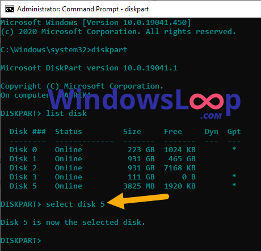Click the '931 GB' size of Disk 1
Screen dimensions: 261x251
pyautogui.click(x=141, y=159)
